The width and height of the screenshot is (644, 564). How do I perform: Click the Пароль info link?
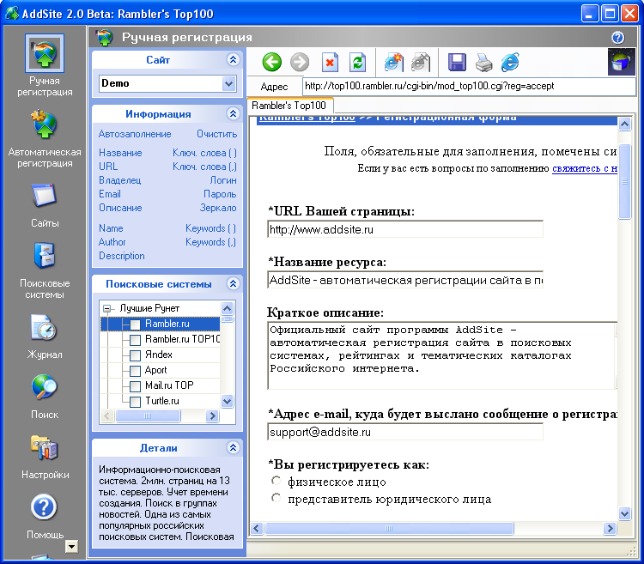pos(220,194)
